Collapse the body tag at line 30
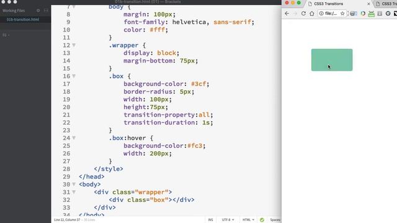The height and width of the screenshot is (223, 397). pos(74,185)
